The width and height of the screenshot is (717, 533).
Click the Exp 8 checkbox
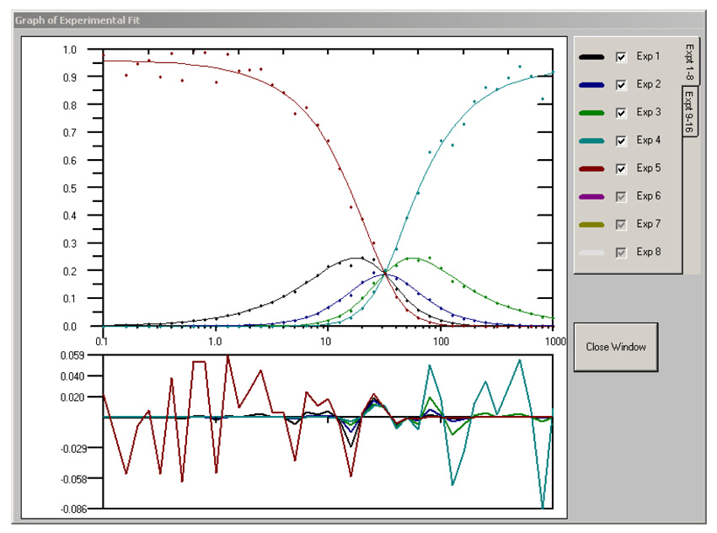[x=621, y=252]
